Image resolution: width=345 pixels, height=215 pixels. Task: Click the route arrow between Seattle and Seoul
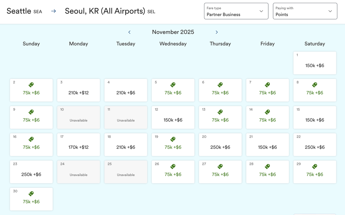(x=53, y=11)
